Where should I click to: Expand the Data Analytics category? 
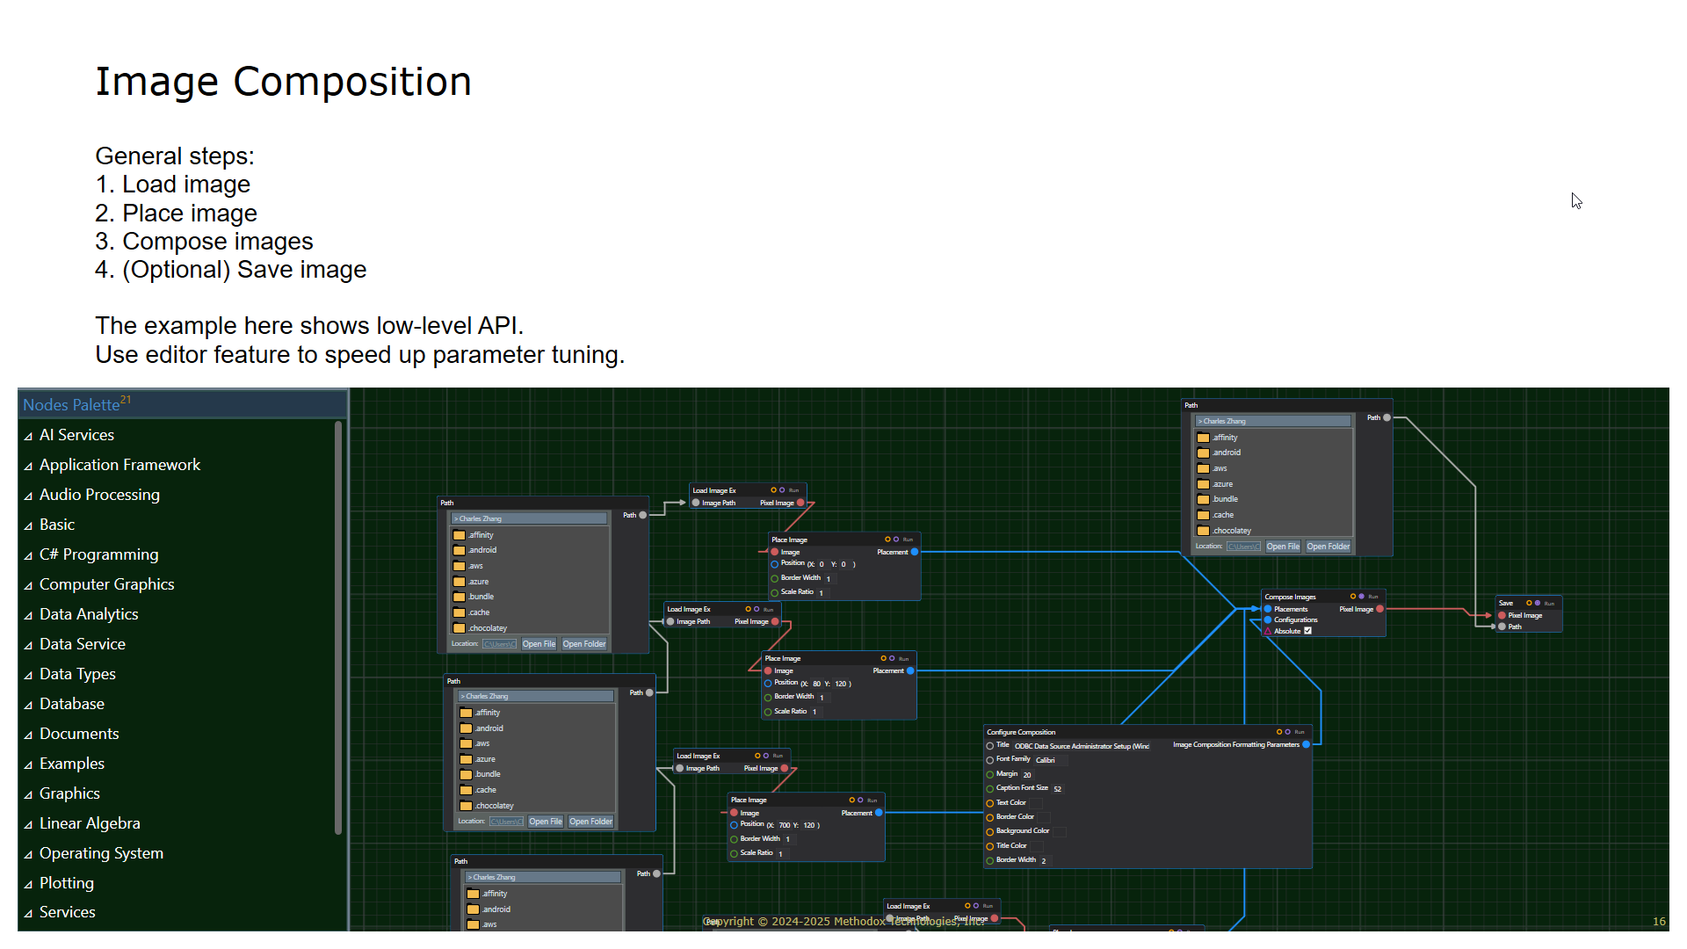coord(28,615)
